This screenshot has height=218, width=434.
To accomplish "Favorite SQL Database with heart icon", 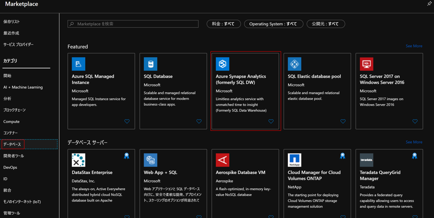I will (199, 121).
